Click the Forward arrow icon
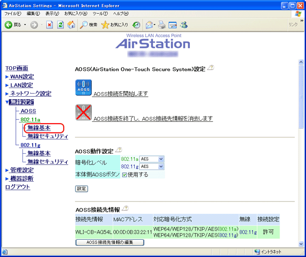Image resolution: width=306 pixels, height=257 pixels. coord(34,25)
